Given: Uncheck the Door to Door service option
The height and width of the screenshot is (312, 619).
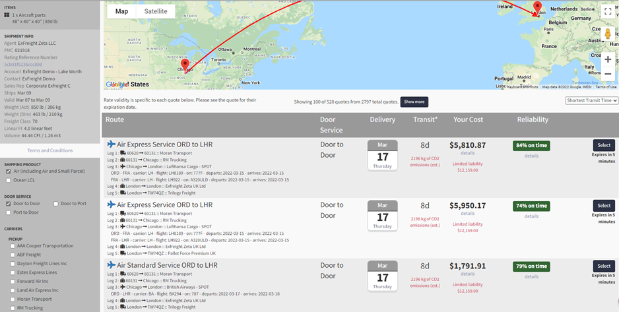Looking at the screenshot, I should click(9, 204).
